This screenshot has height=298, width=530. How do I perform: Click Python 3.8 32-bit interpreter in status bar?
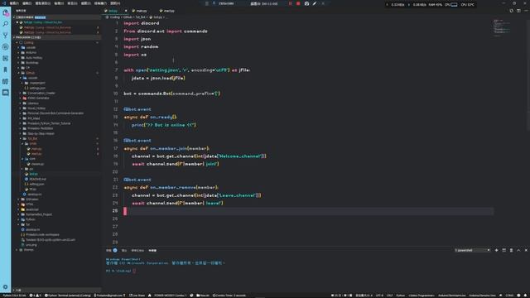pyautogui.click(x=14, y=296)
